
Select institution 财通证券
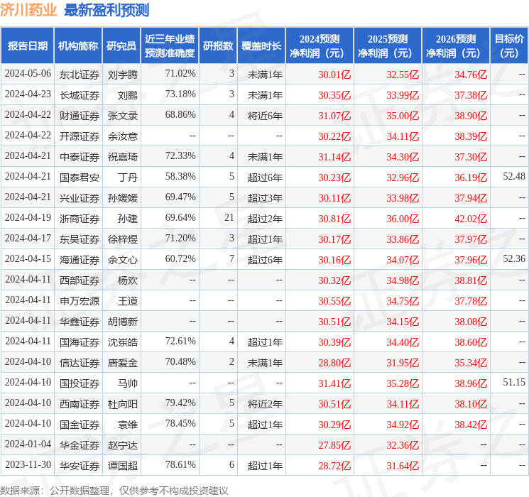coord(80,116)
